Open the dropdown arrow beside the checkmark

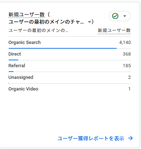pyautogui.click(x=125, y=16)
